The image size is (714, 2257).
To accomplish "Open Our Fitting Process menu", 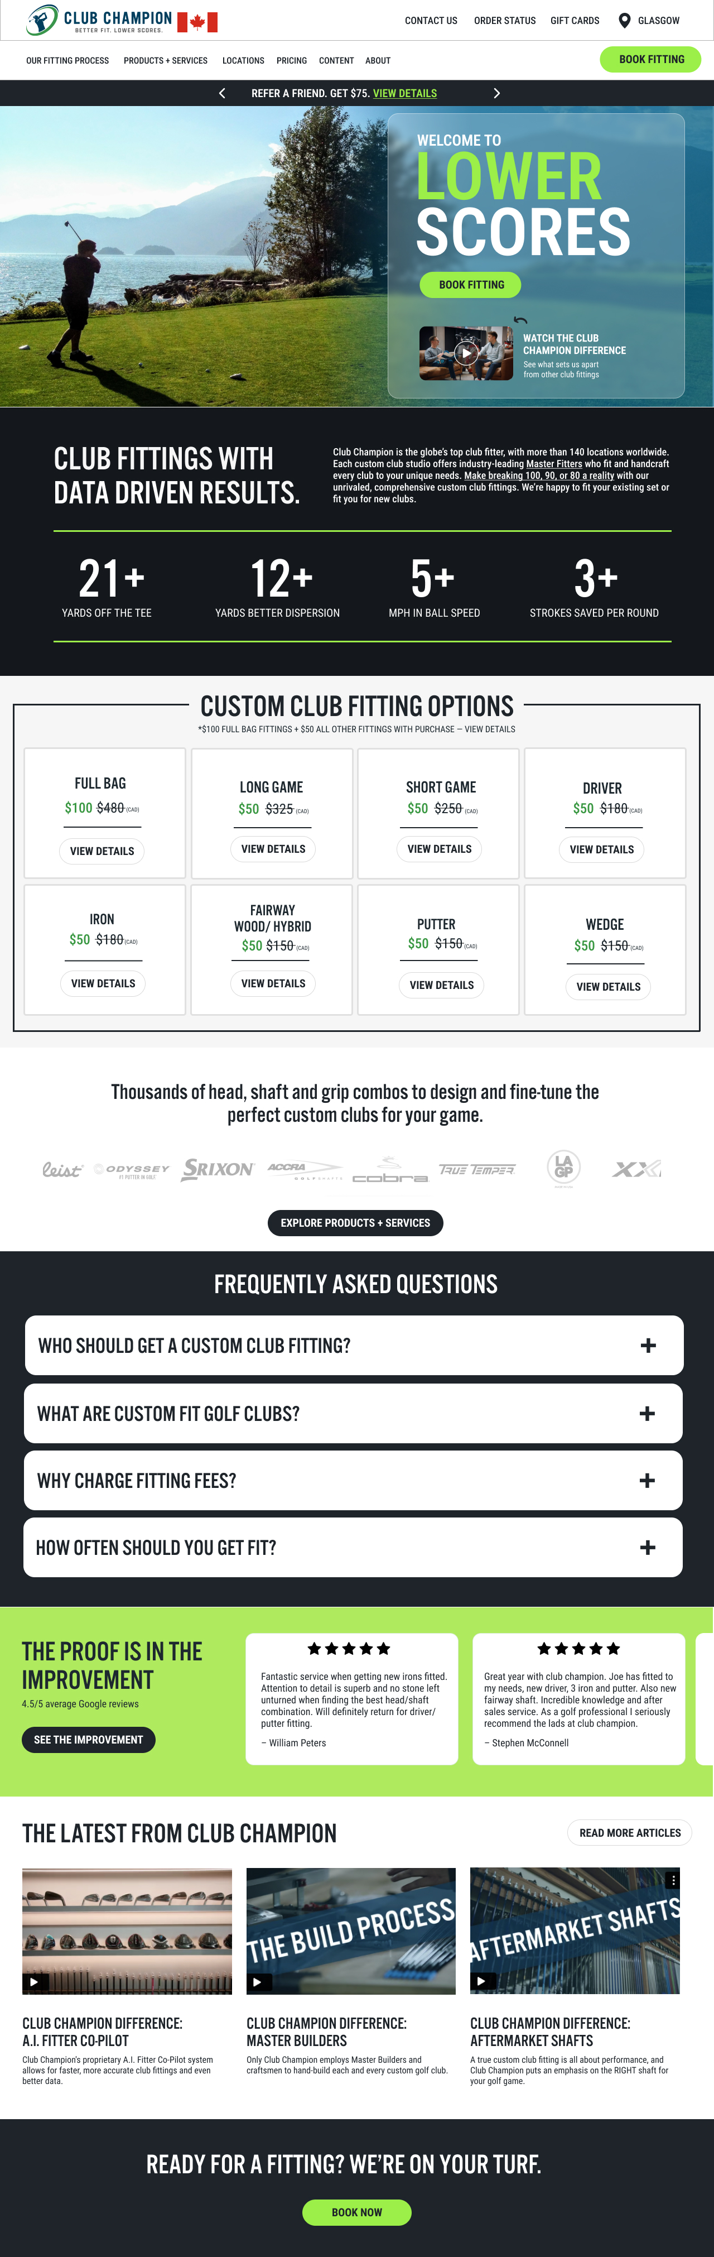I will [67, 60].
